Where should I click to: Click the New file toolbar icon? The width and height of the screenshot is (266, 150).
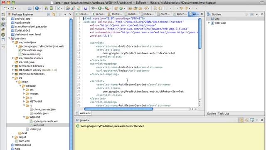tap(5, 8)
